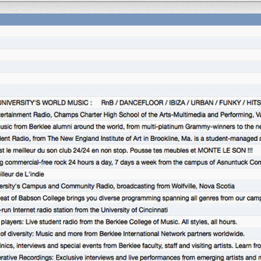Click the Berklee alumni multi-platinum Grammy-winners row
The width and height of the screenshot is (261, 261).
click(130, 127)
